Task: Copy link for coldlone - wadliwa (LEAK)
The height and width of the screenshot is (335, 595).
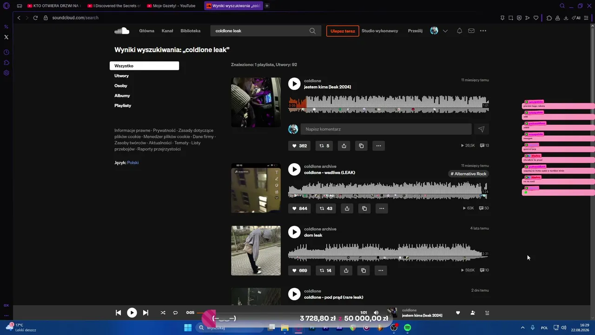Action: (364, 208)
